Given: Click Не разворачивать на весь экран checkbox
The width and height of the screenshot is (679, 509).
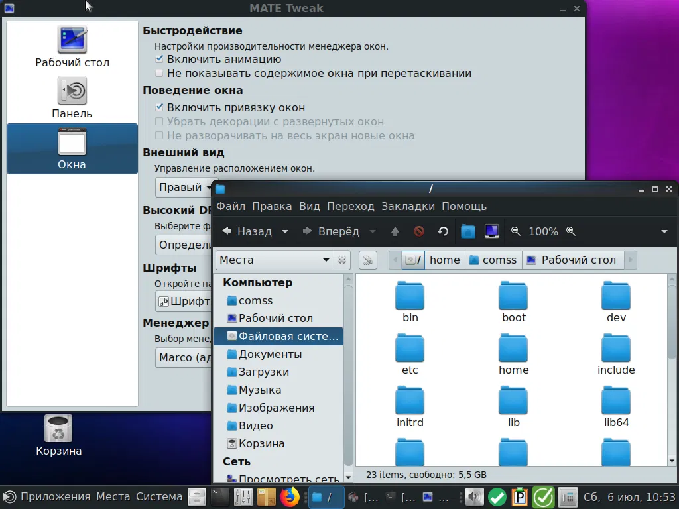Looking at the screenshot, I should 159,135.
